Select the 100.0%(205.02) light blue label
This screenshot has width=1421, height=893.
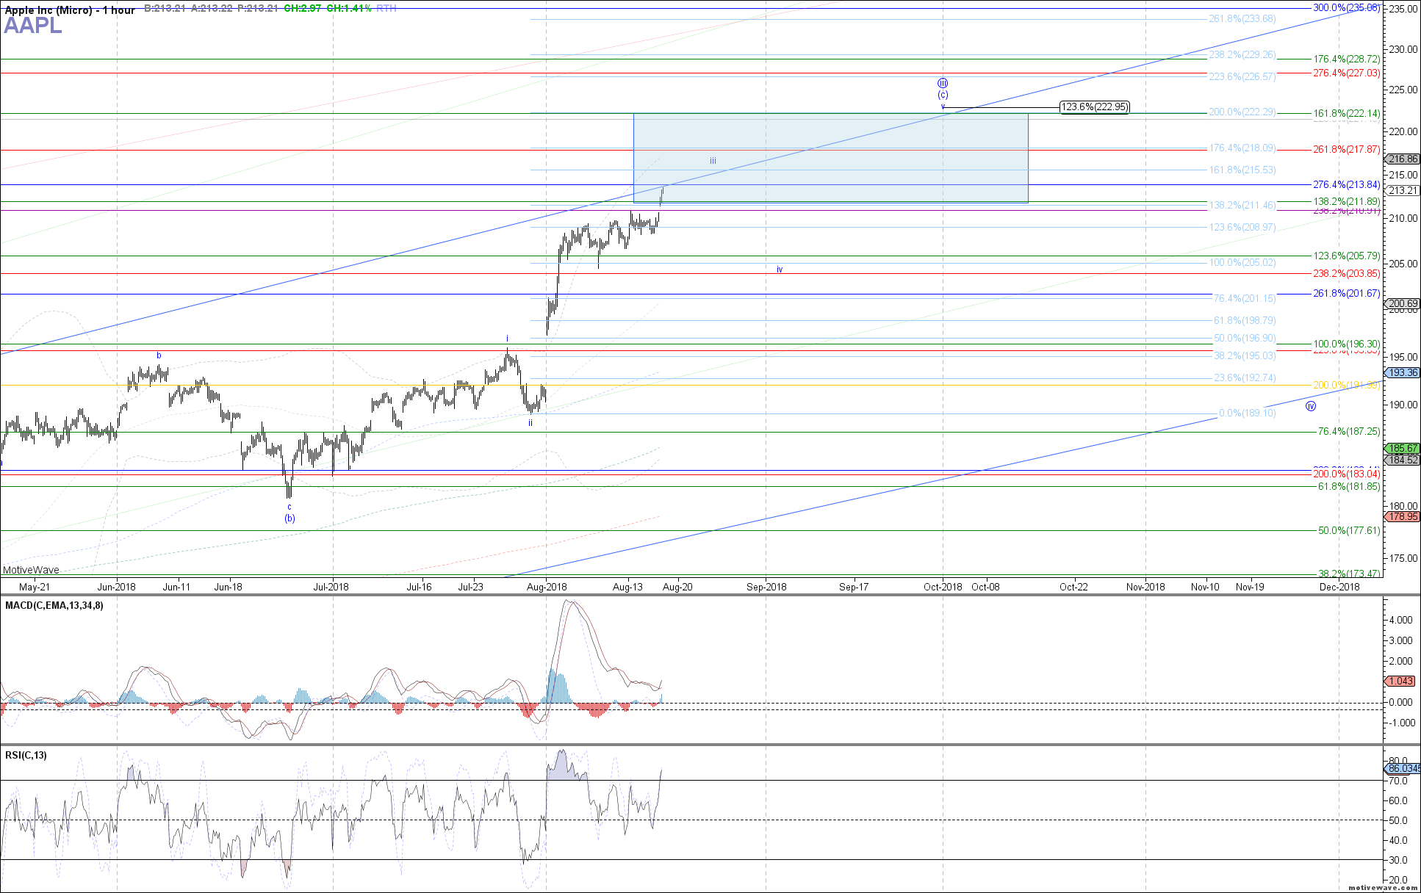point(1242,262)
